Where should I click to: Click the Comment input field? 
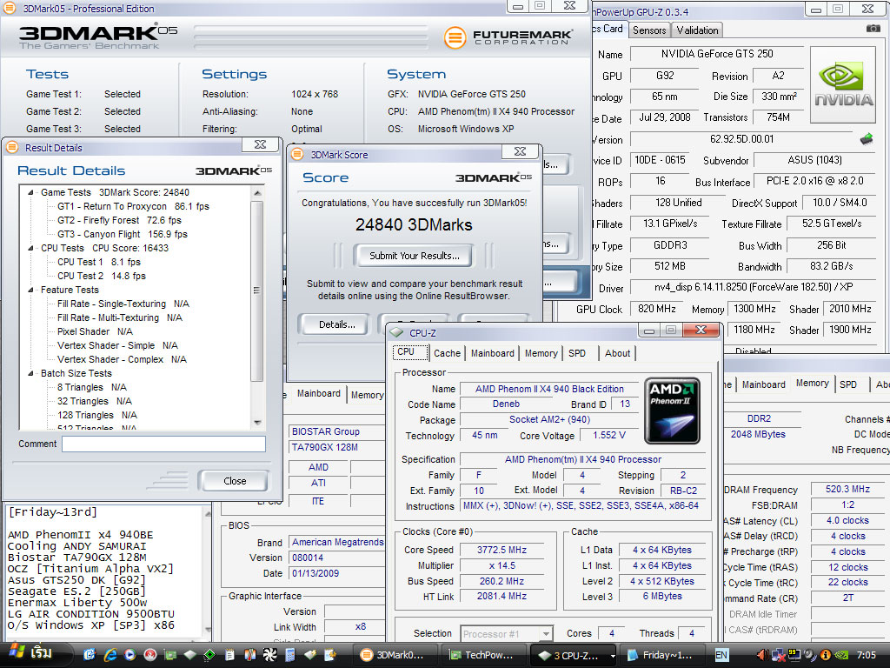163,444
